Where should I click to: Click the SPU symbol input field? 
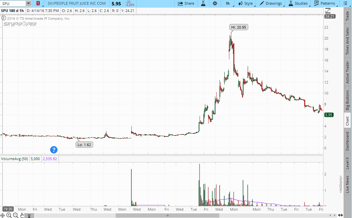pyautogui.click(x=13, y=3)
